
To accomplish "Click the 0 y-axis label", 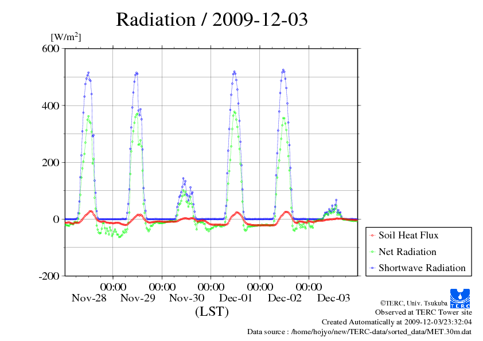I will coord(56,220).
